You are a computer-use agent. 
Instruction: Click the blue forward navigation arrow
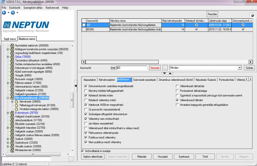pyautogui.click(x=13, y=13)
